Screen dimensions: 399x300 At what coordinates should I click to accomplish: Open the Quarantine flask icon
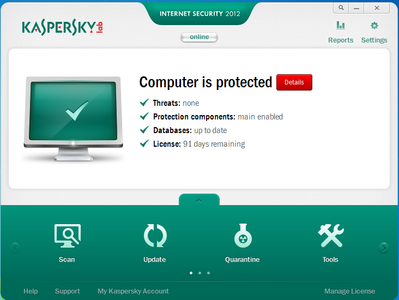tap(243, 236)
